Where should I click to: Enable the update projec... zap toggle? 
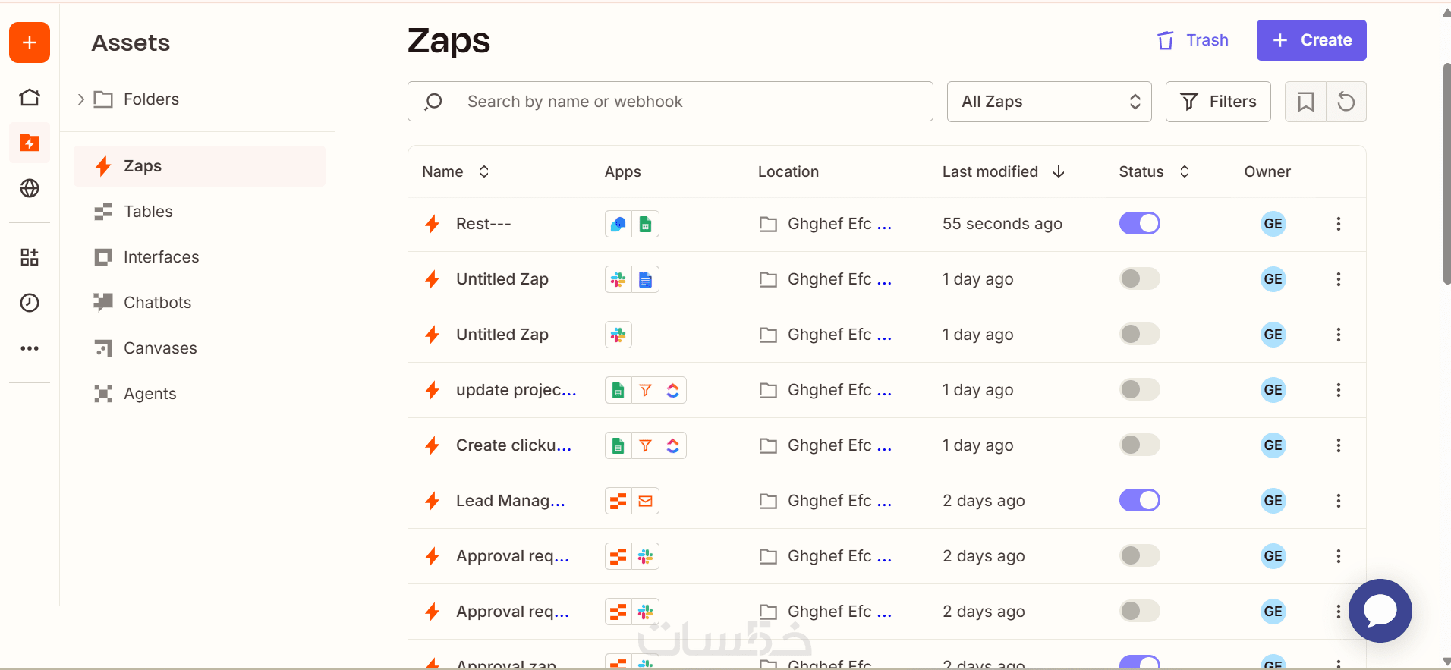click(1139, 390)
